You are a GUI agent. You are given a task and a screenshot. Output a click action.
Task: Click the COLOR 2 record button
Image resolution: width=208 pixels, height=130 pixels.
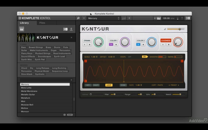[x=143, y=44]
